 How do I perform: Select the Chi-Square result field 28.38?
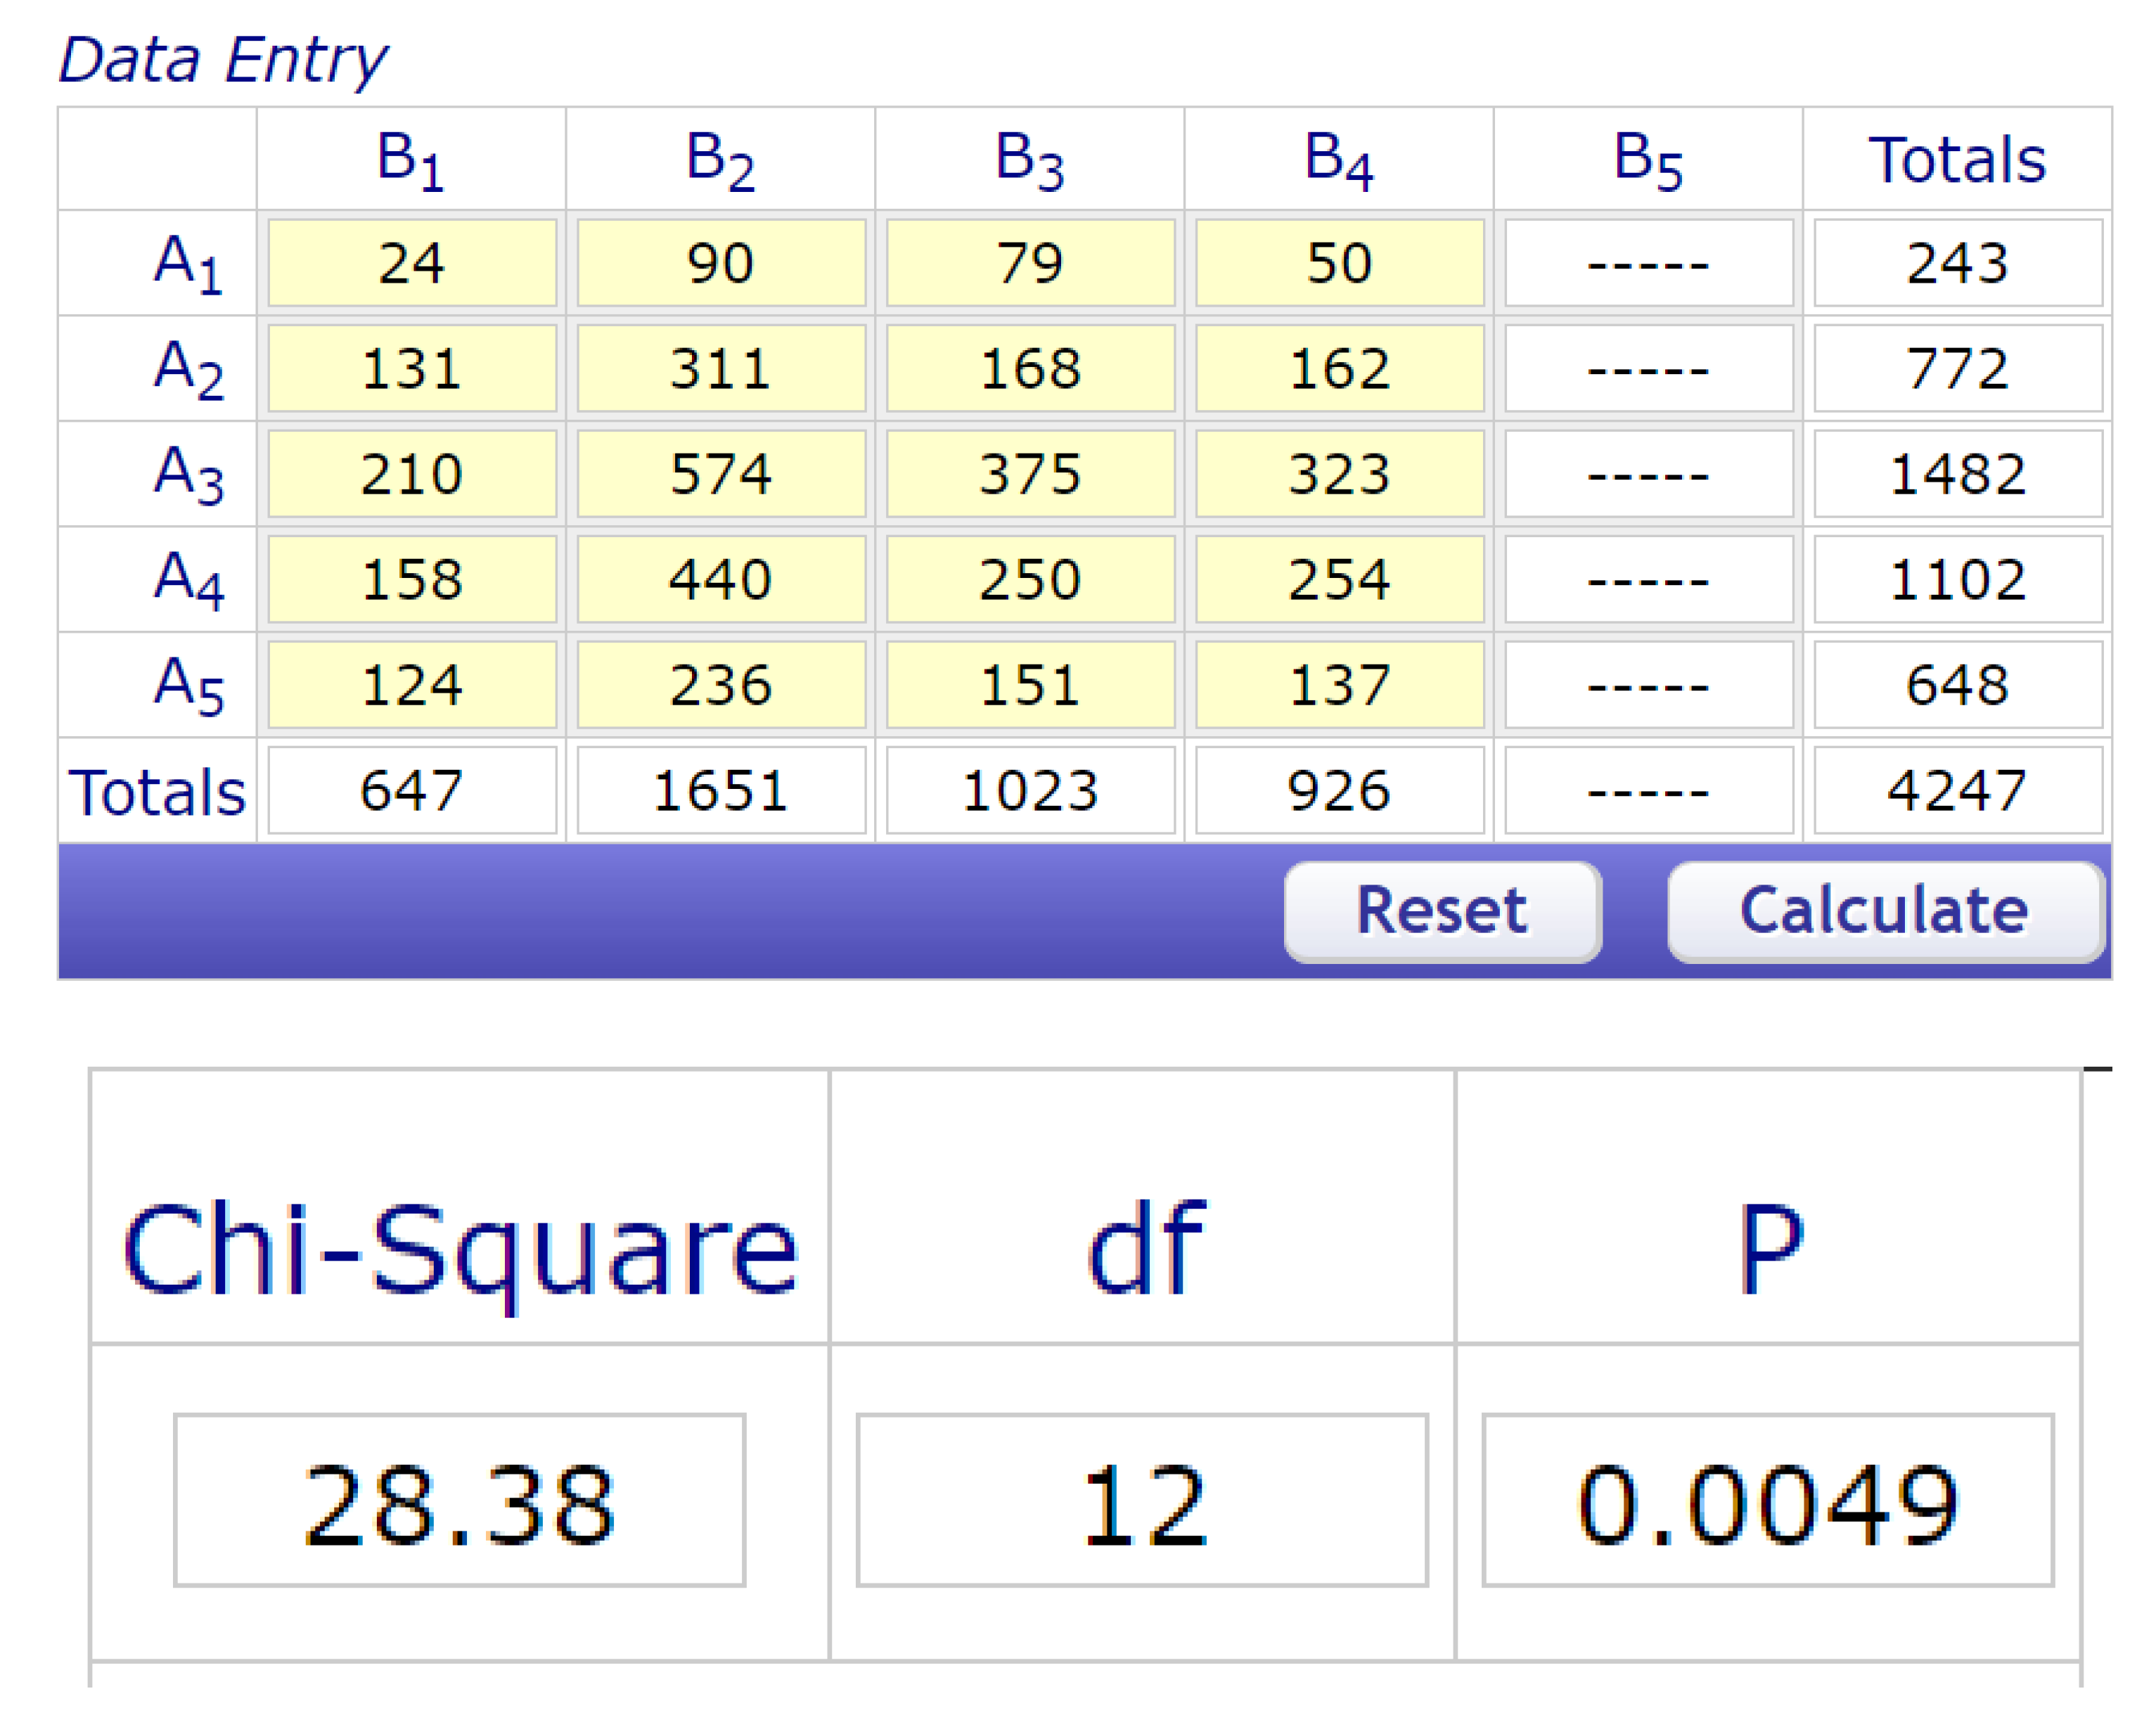click(459, 1500)
